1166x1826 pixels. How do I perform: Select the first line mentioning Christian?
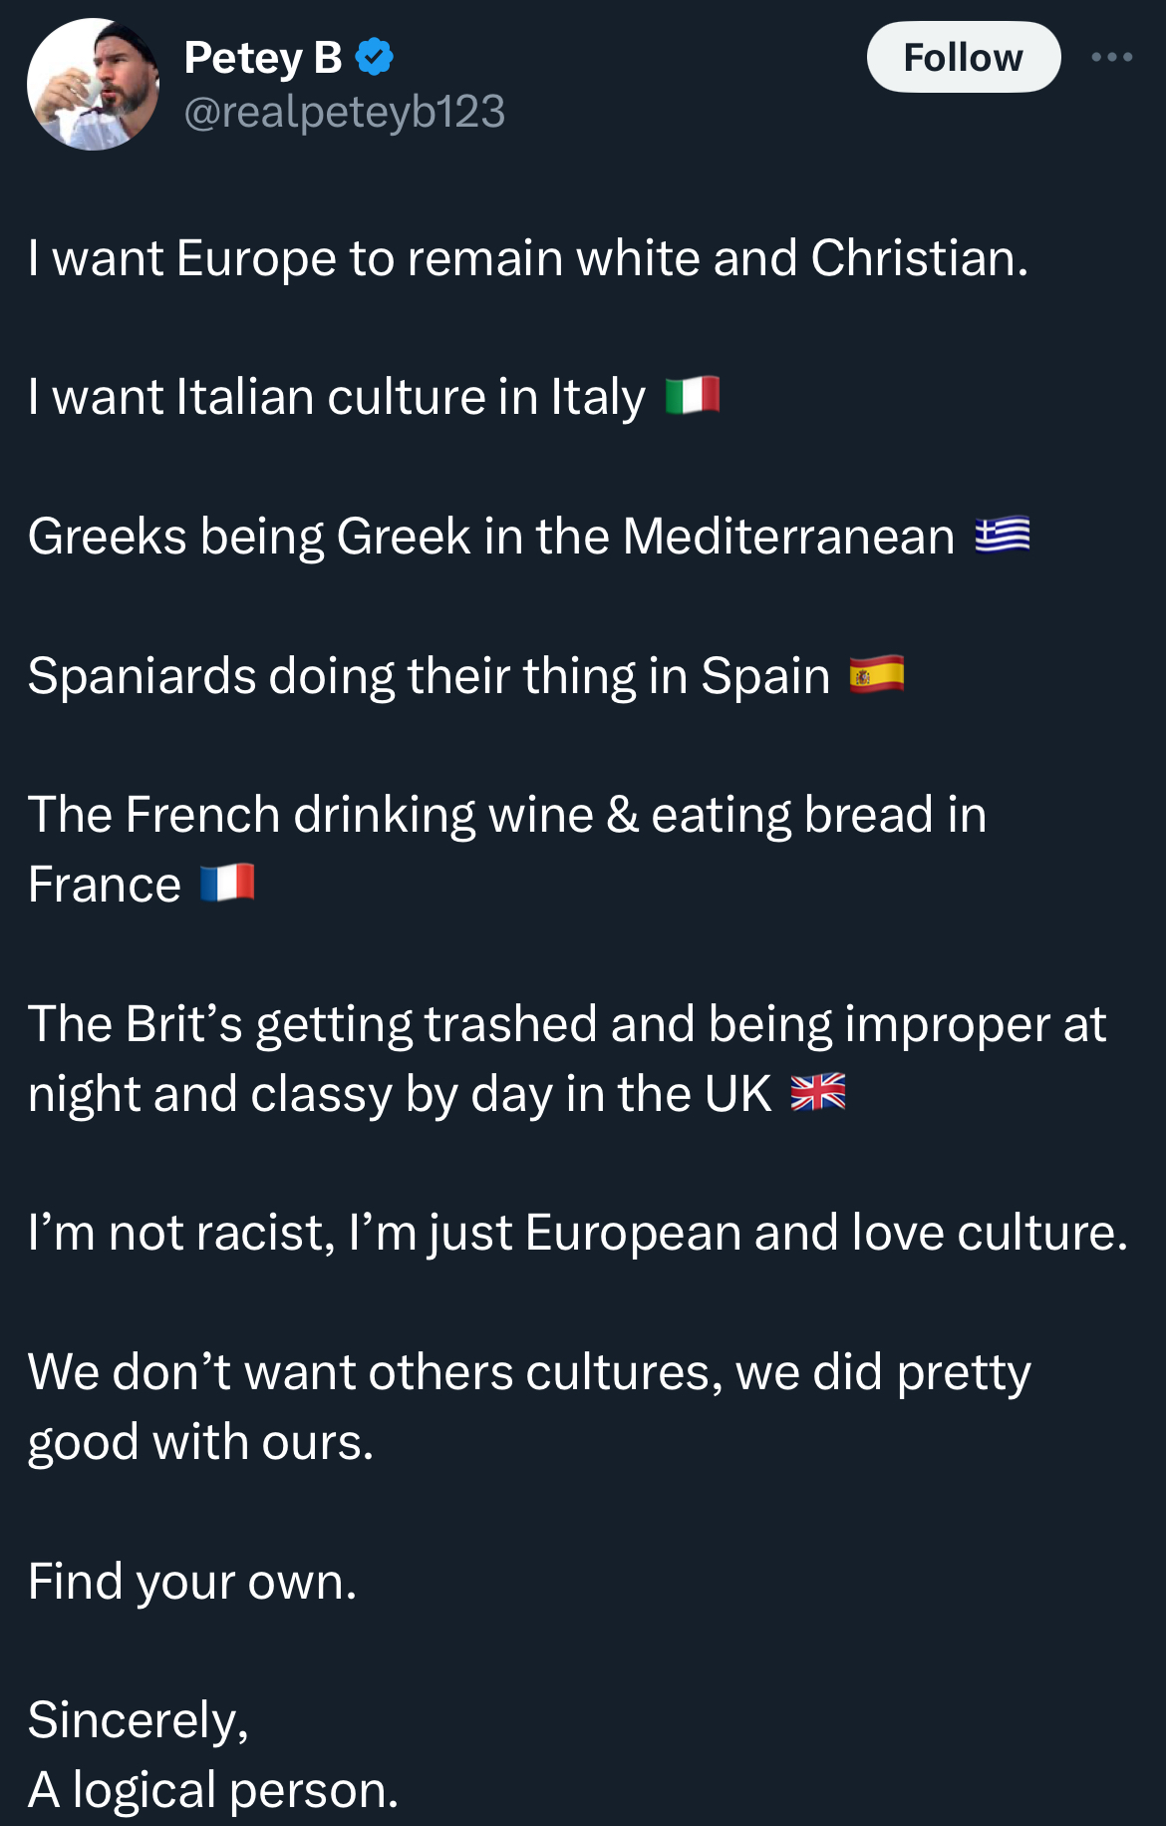528,258
